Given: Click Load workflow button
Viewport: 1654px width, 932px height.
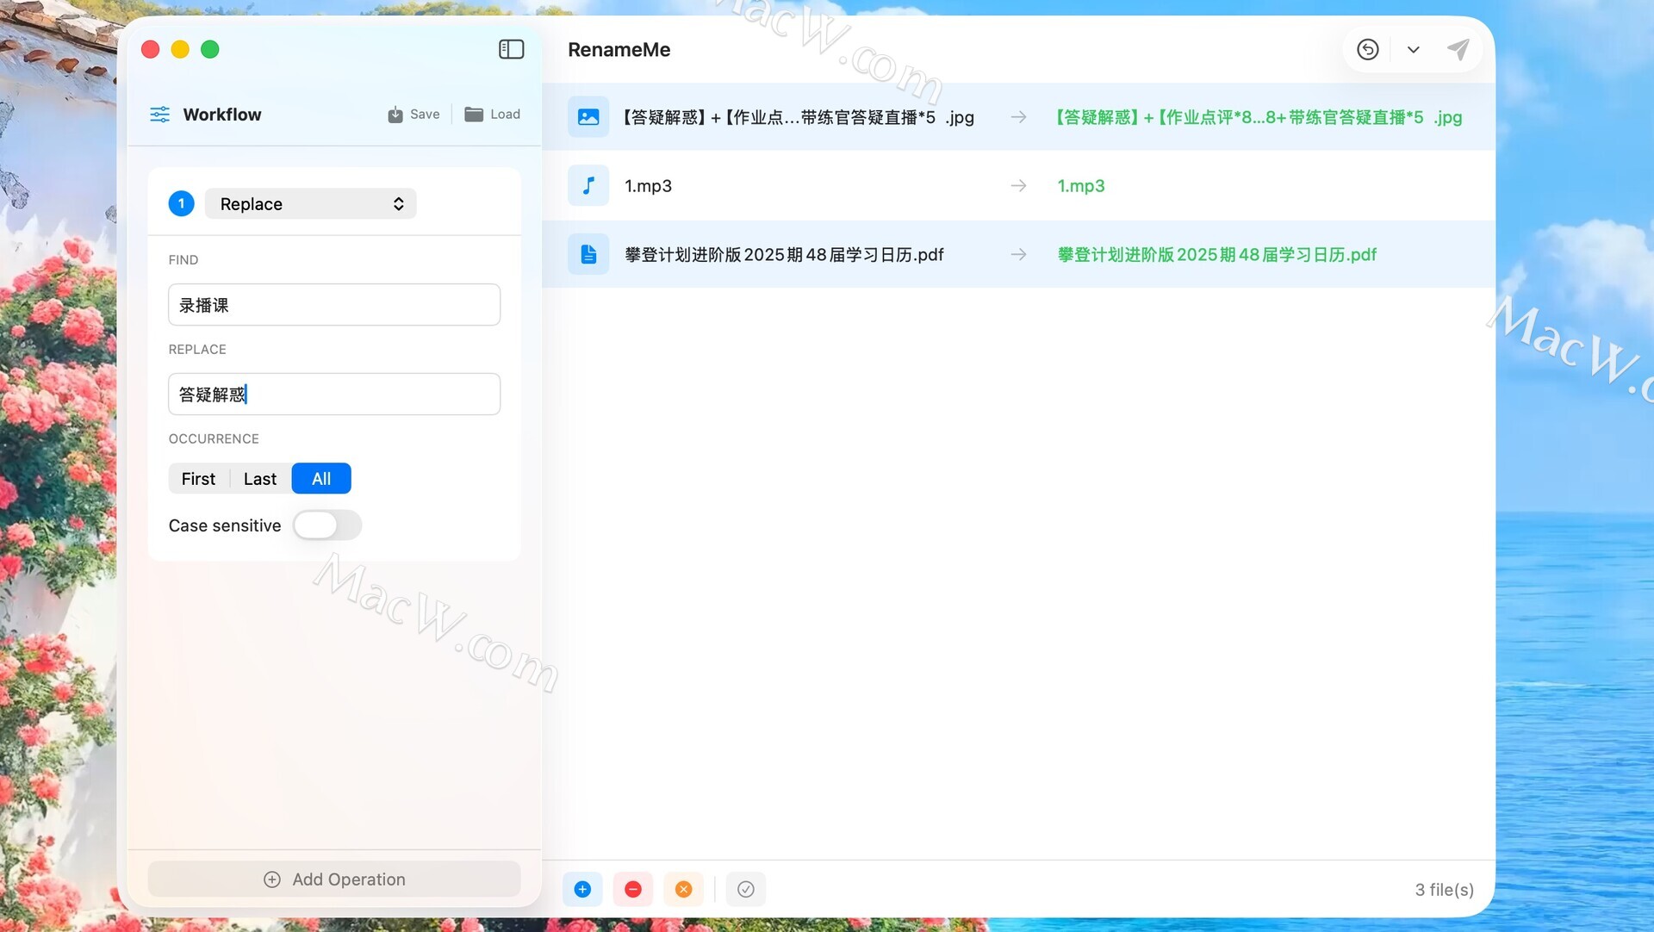Looking at the screenshot, I should pyautogui.click(x=492, y=115).
